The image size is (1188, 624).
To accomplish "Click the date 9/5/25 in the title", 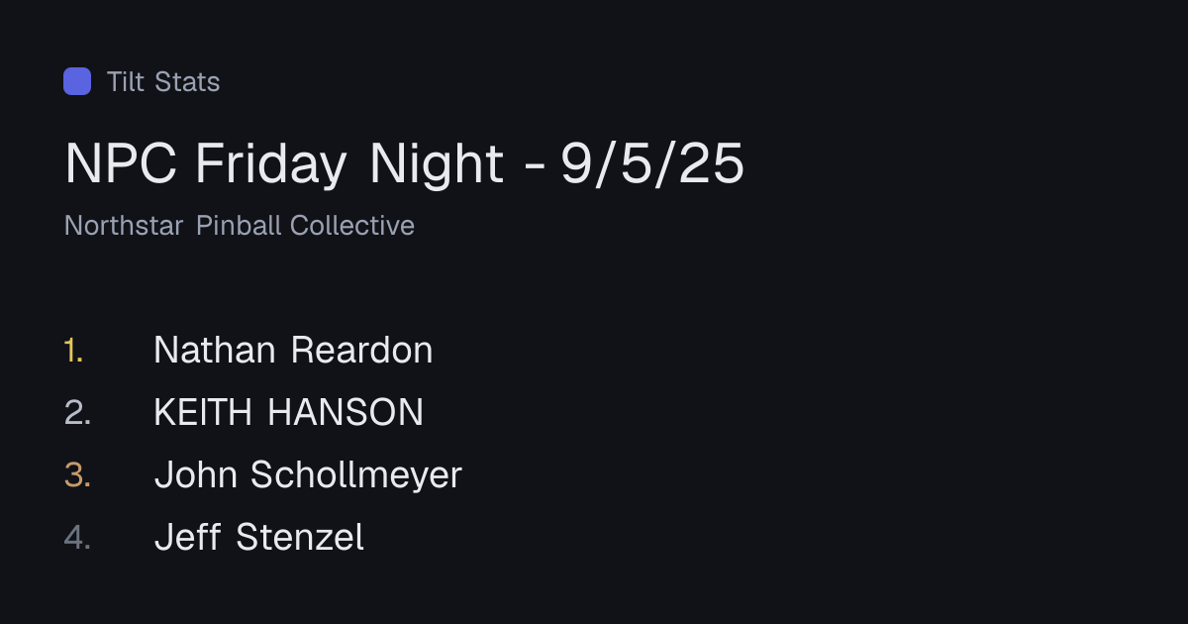I will [652, 163].
